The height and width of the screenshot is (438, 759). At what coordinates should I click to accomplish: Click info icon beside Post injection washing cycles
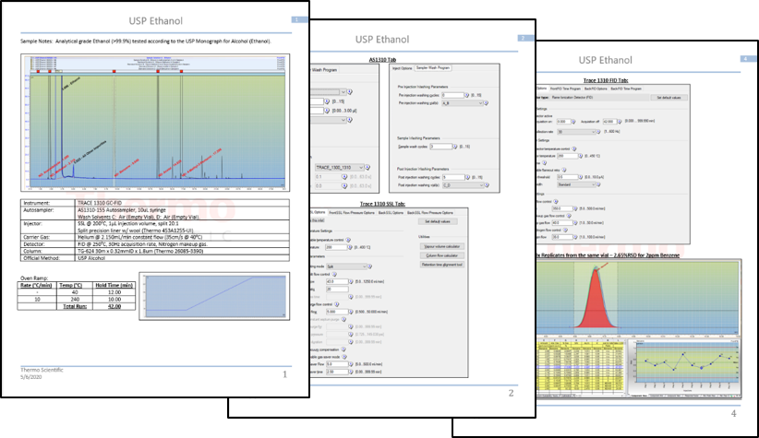tap(467, 177)
